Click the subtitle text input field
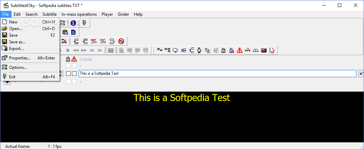Image resolution: width=364 pixels, height=150 pixels. click(217, 74)
